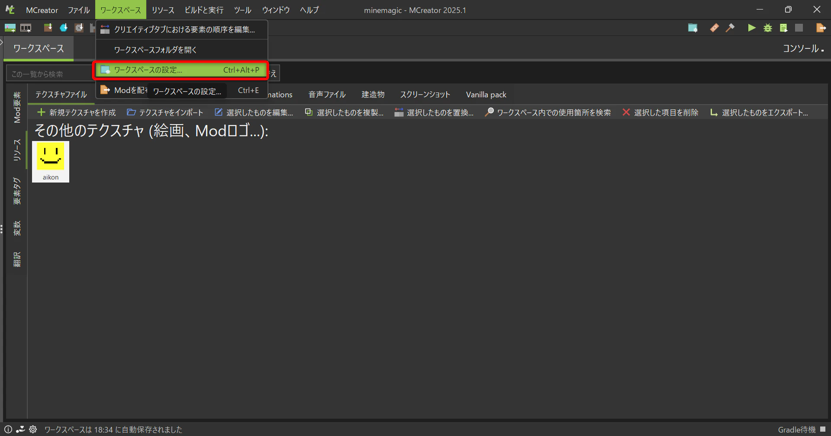Screen dimensions: 831x436
Task: Start debugging with the green bug icon
Action: [x=768, y=28]
